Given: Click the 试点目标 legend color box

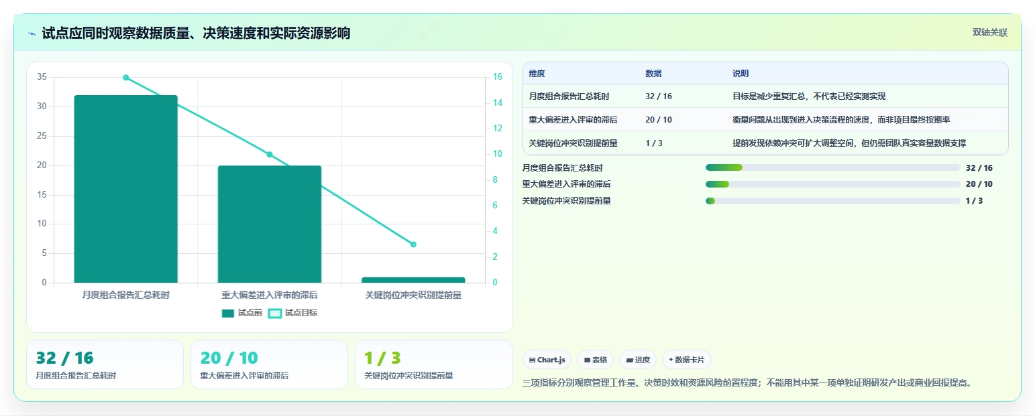Looking at the screenshot, I should click(275, 313).
